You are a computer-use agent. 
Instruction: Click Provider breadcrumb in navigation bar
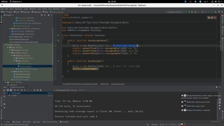pos(26,12)
